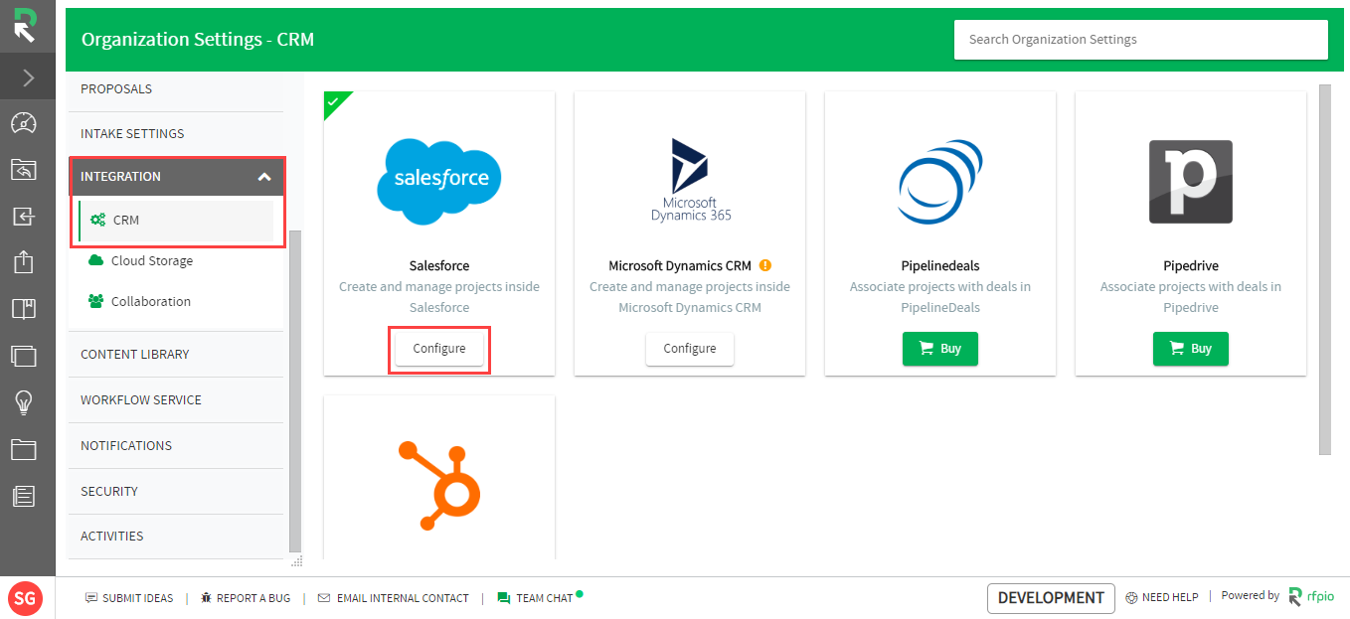Open the book icon in the left rail
Viewport: 1350px width, 619px height.
tap(24, 309)
